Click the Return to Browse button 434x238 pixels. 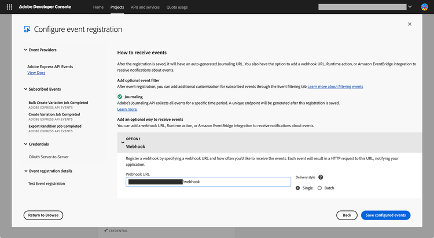tap(43, 215)
